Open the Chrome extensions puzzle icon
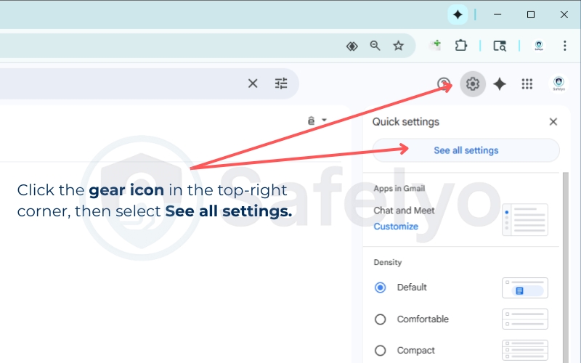This screenshot has height=363, width=581. [x=460, y=46]
